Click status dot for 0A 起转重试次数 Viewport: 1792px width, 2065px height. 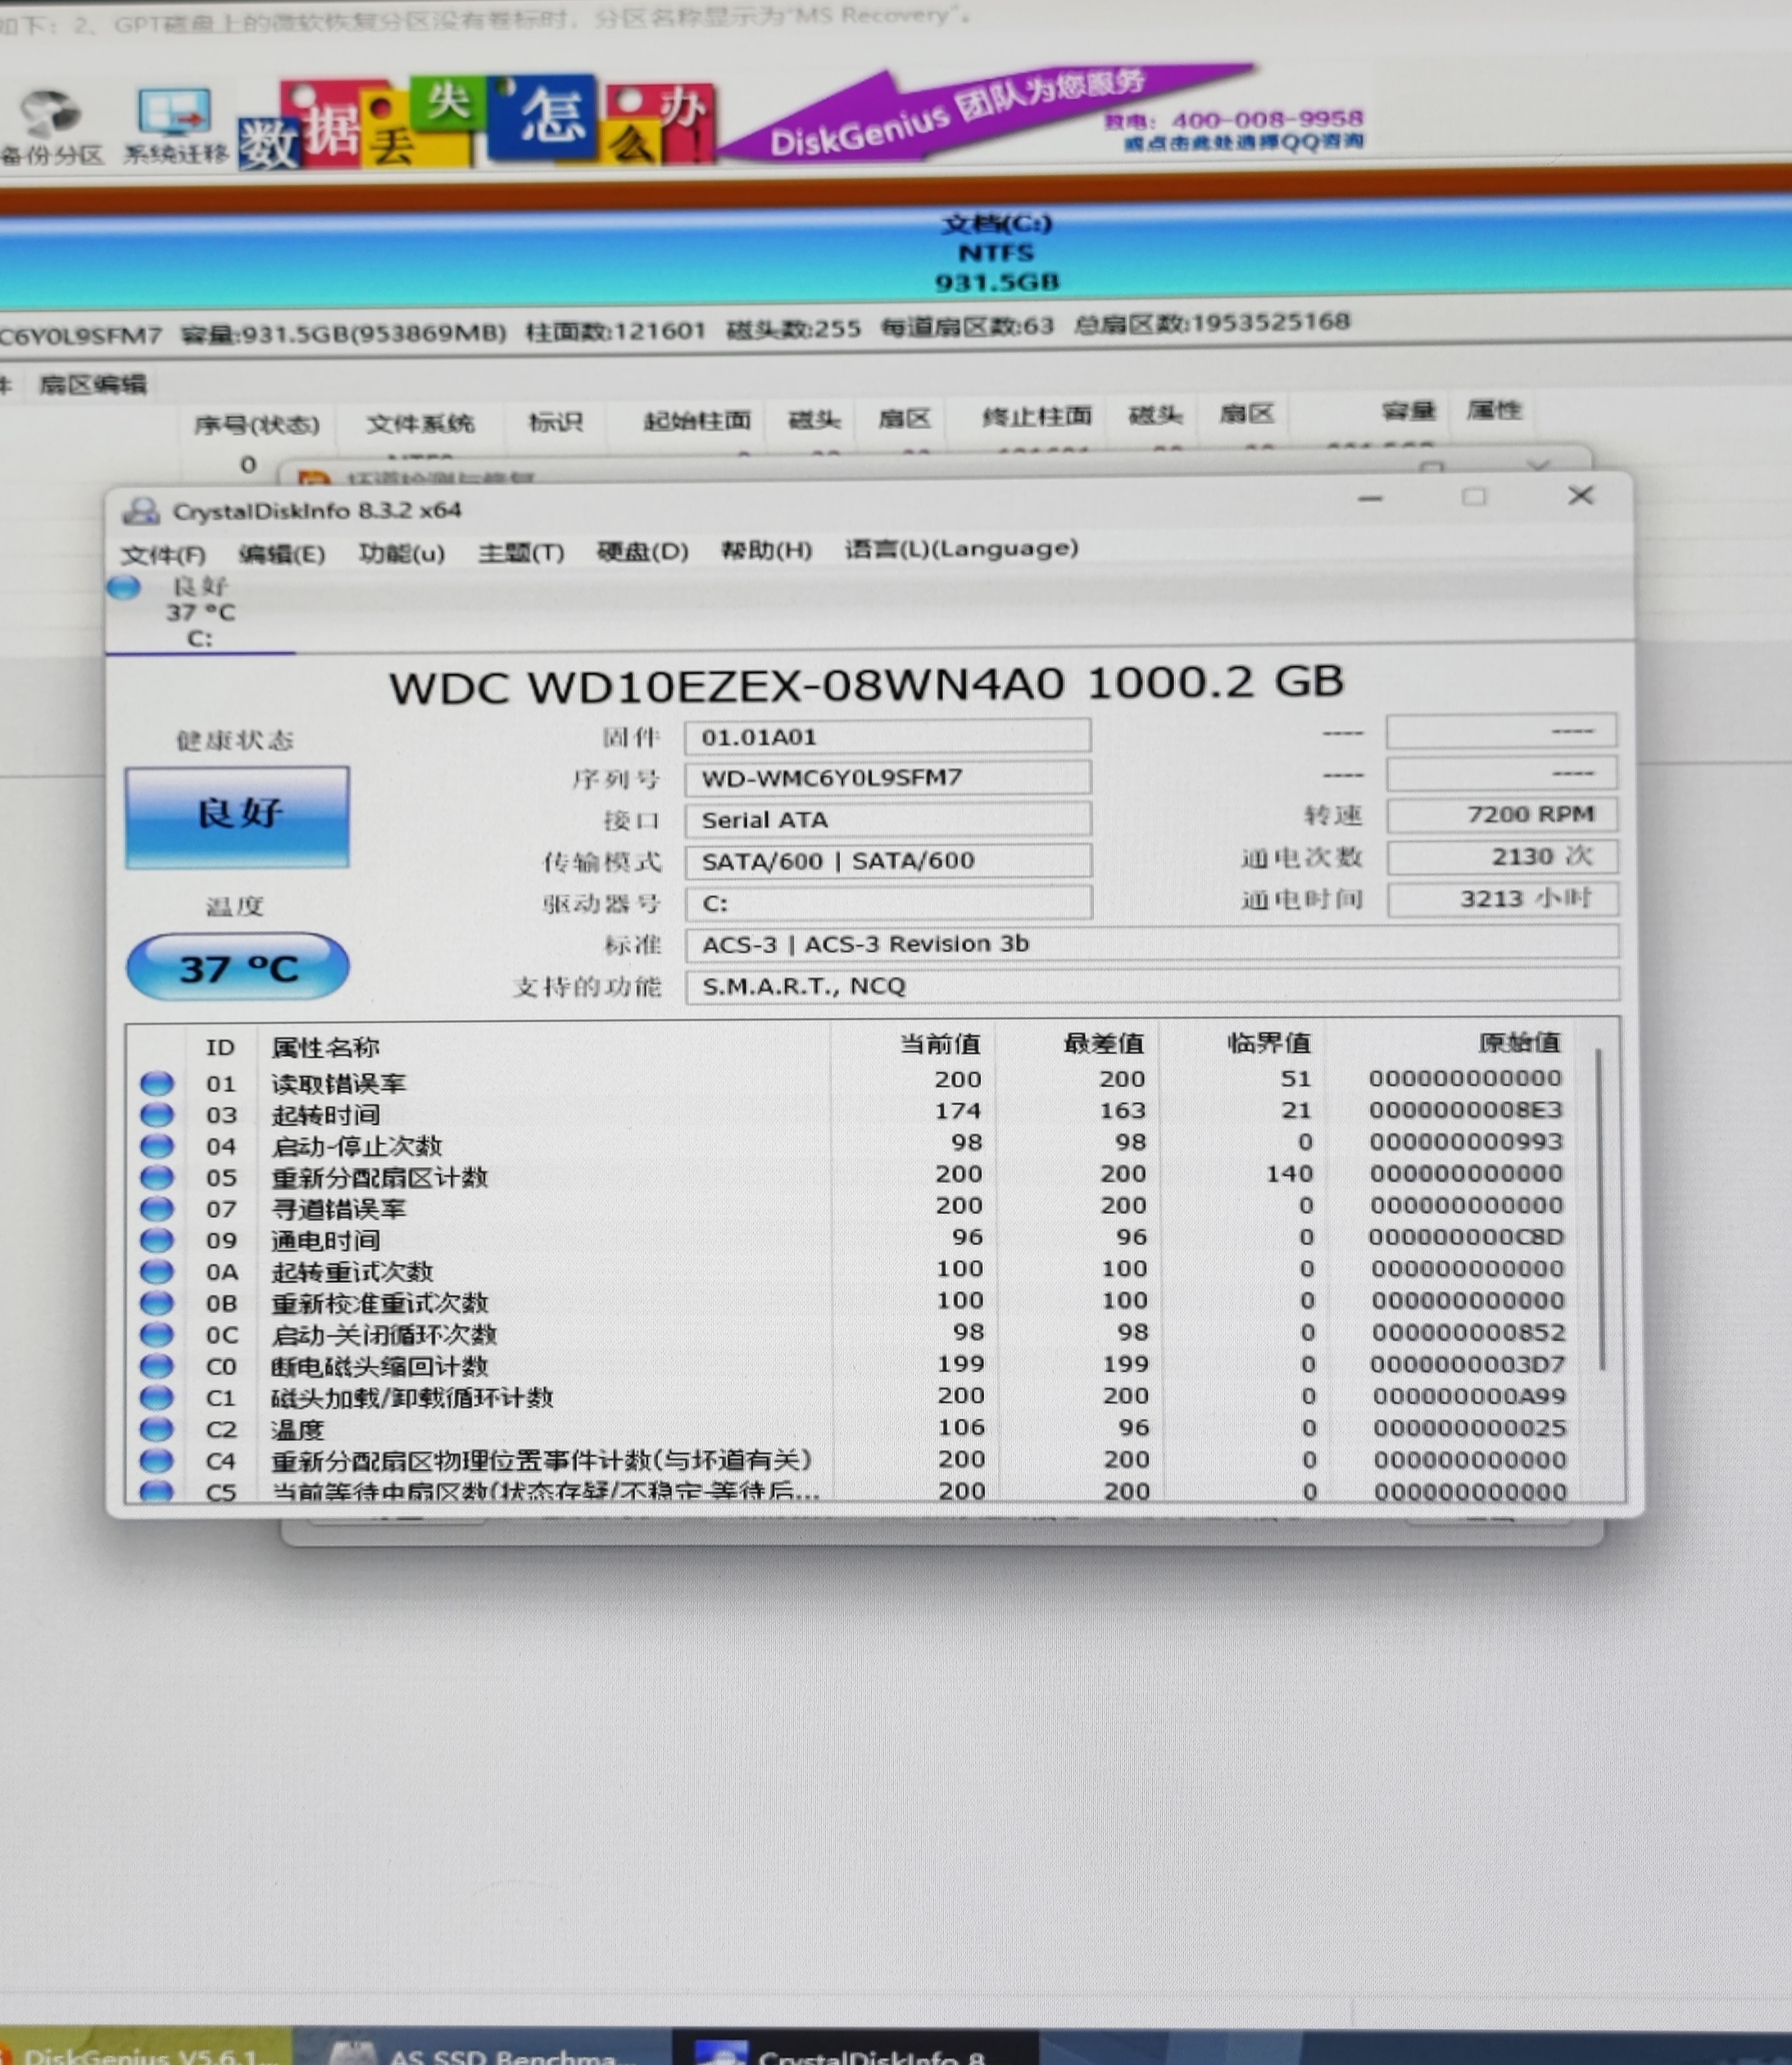pos(157,1271)
